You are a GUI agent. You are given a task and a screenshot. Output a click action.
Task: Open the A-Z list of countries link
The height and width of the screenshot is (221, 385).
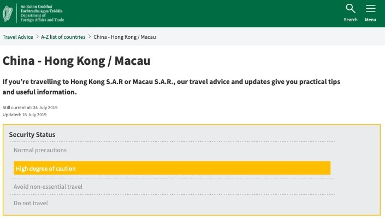click(x=63, y=37)
